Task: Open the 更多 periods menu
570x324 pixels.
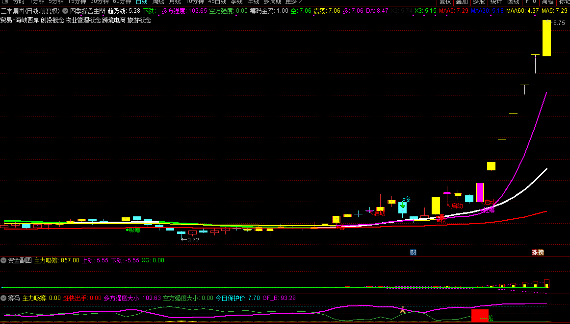Action: [293, 2]
